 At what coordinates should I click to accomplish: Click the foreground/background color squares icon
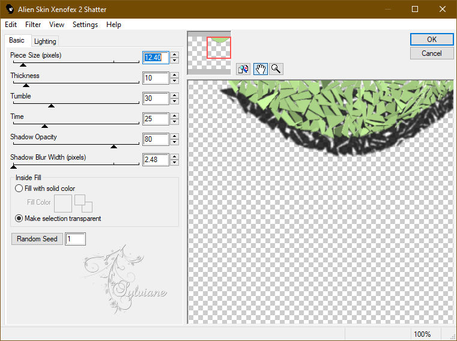[83, 204]
